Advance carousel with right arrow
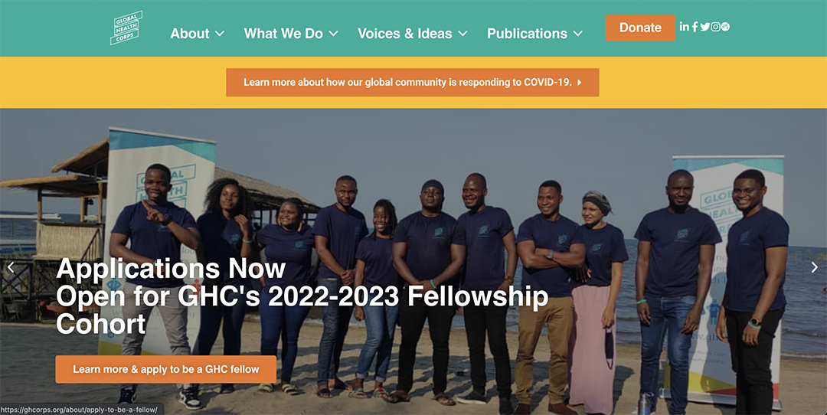This screenshot has height=415, width=827. coord(814,267)
